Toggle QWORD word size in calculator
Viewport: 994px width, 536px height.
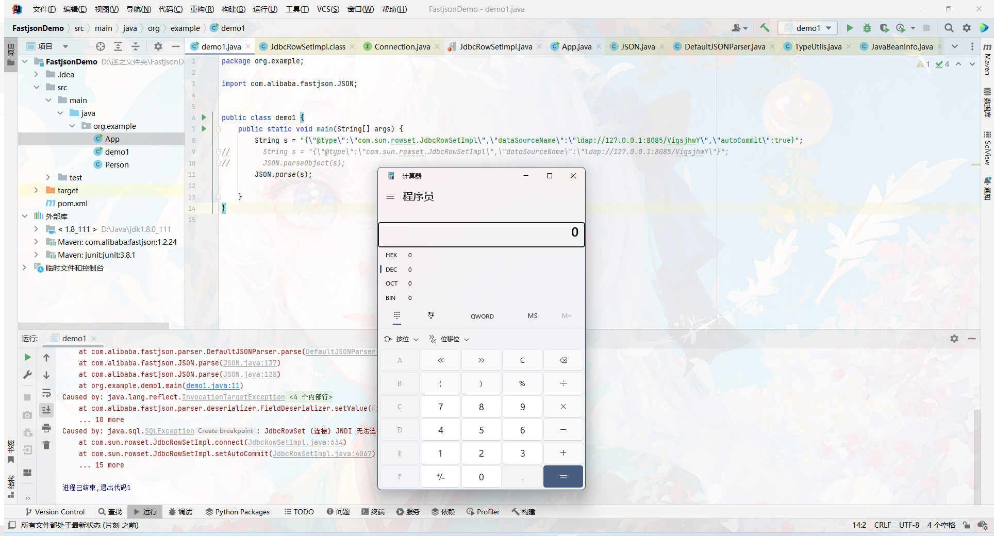[482, 316]
